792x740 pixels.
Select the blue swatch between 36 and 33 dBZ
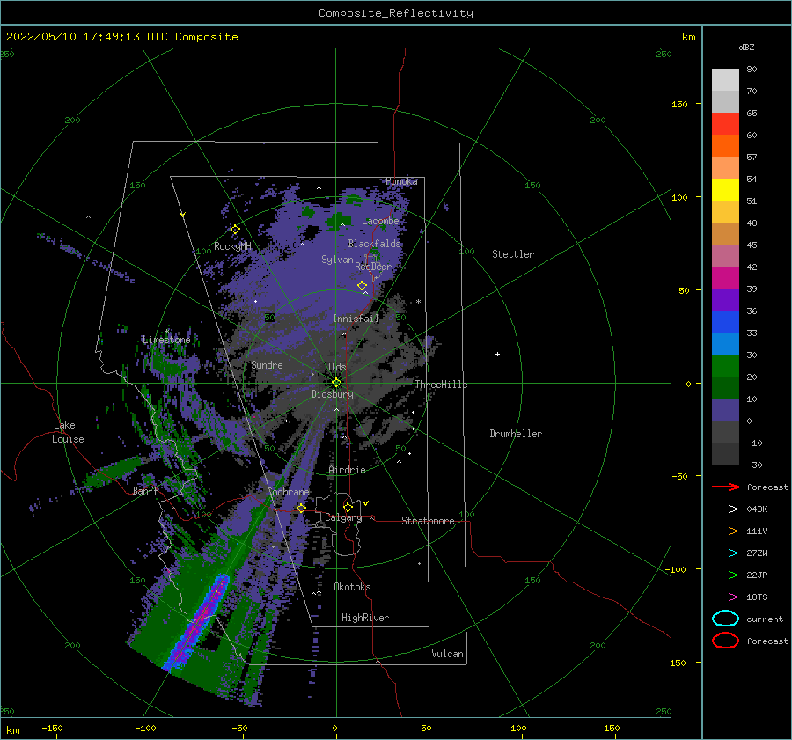coord(725,321)
